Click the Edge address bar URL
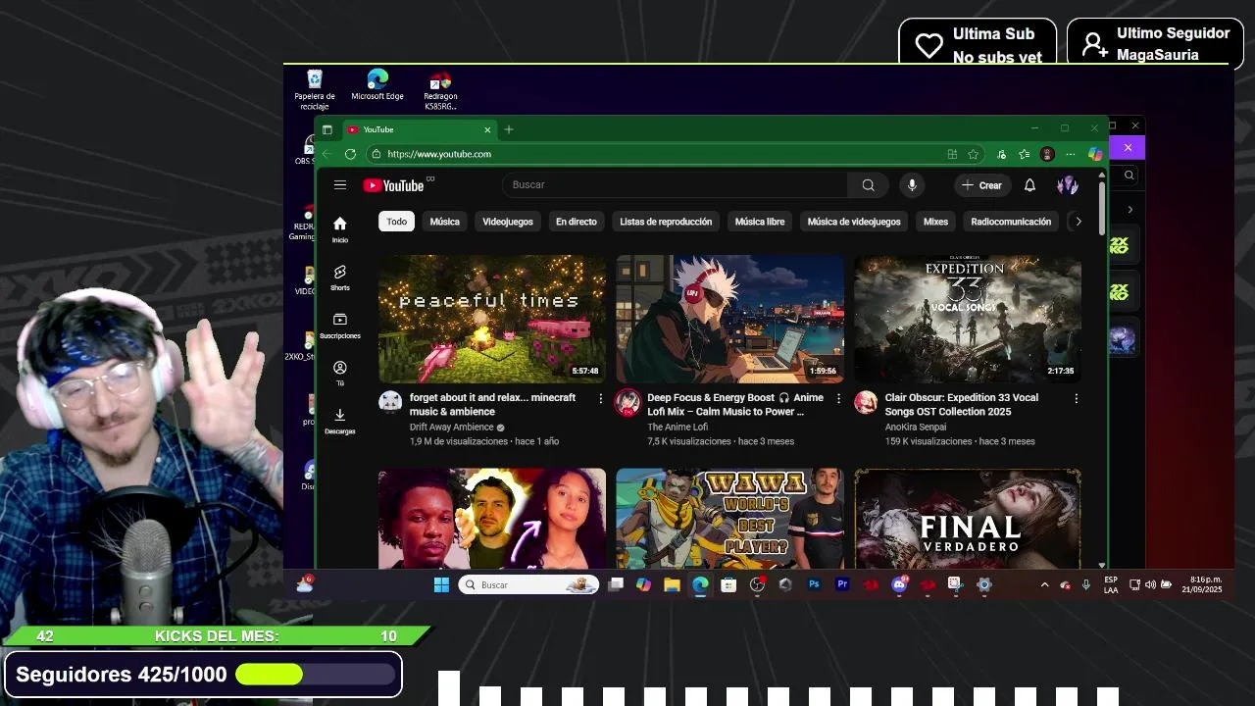Image resolution: width=1255 pixels, height=706 pixels. point(439,154)
